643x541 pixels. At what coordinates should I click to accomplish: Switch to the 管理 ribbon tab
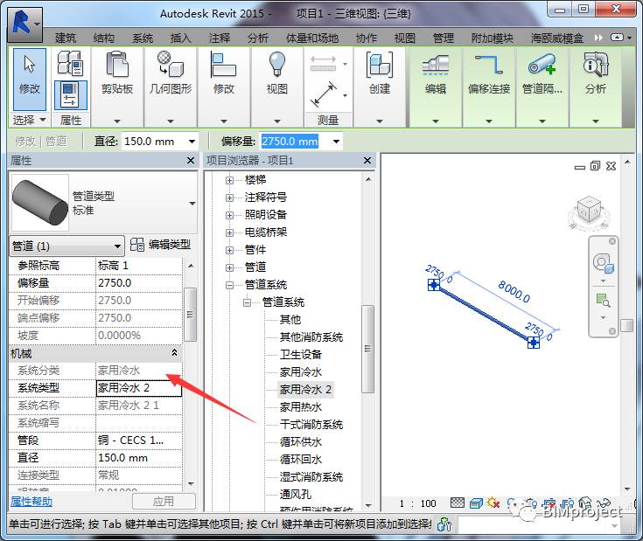(x=444, y=38)
